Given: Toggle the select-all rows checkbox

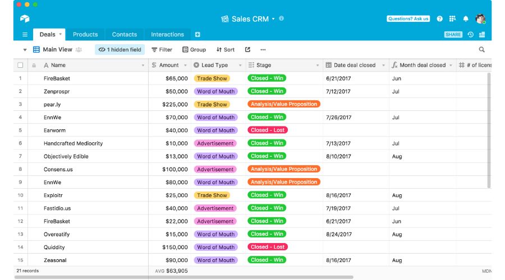Looking at the screenshot, I should 20,66.
